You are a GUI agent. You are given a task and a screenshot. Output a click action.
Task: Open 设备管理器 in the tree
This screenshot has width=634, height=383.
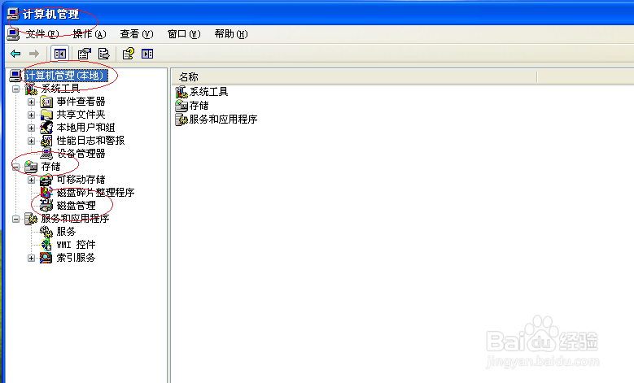click(81, 154)
